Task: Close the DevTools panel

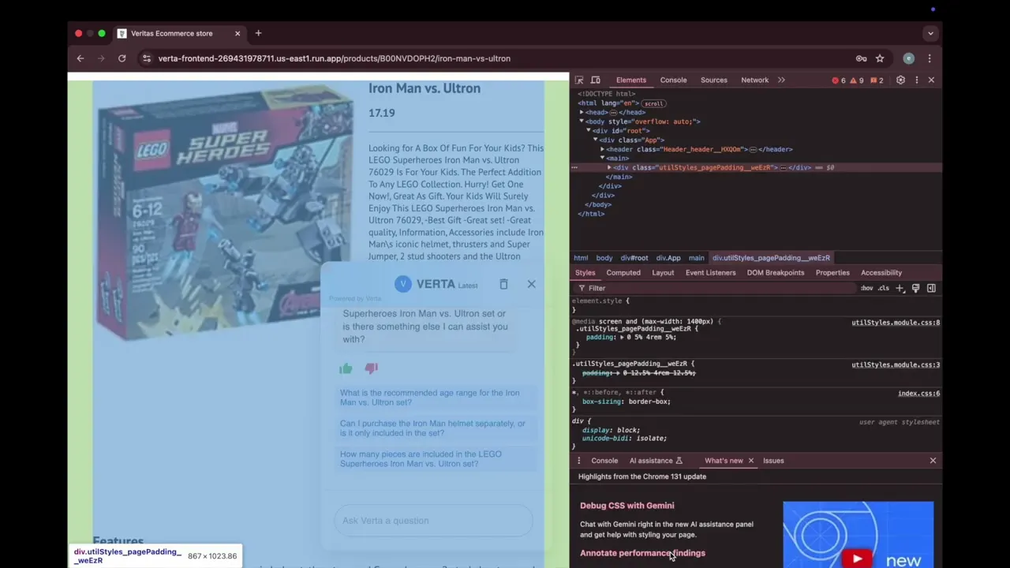Action: click(931, 80)
